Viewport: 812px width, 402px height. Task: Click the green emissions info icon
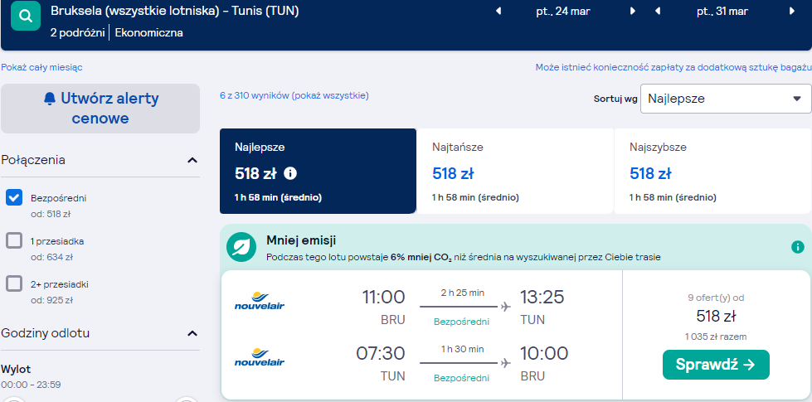(x=798, y=247)
